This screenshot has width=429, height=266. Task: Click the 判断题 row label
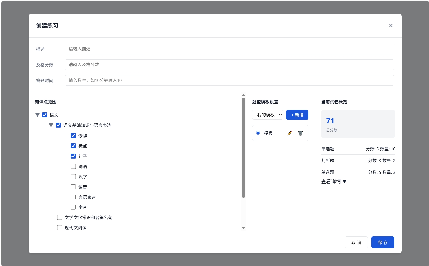coord(328,161)
